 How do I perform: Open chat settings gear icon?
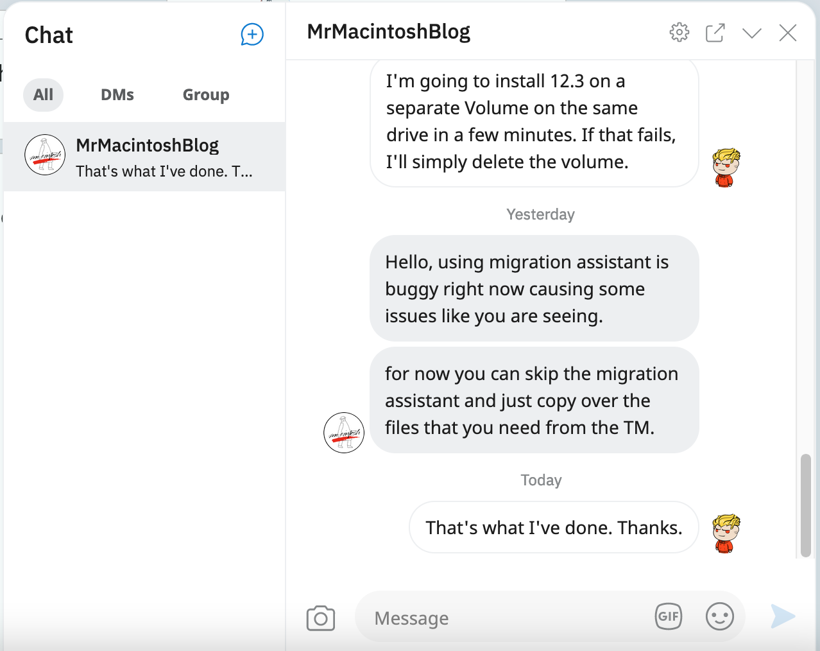click(679, 32)
